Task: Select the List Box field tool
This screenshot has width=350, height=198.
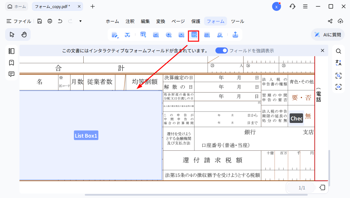Action: pyautogui.click(x=194, y=34)
